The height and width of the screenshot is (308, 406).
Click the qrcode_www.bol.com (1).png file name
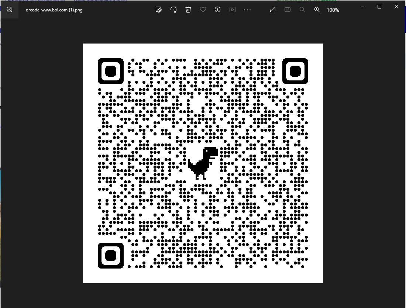click(x=54, y=10)
